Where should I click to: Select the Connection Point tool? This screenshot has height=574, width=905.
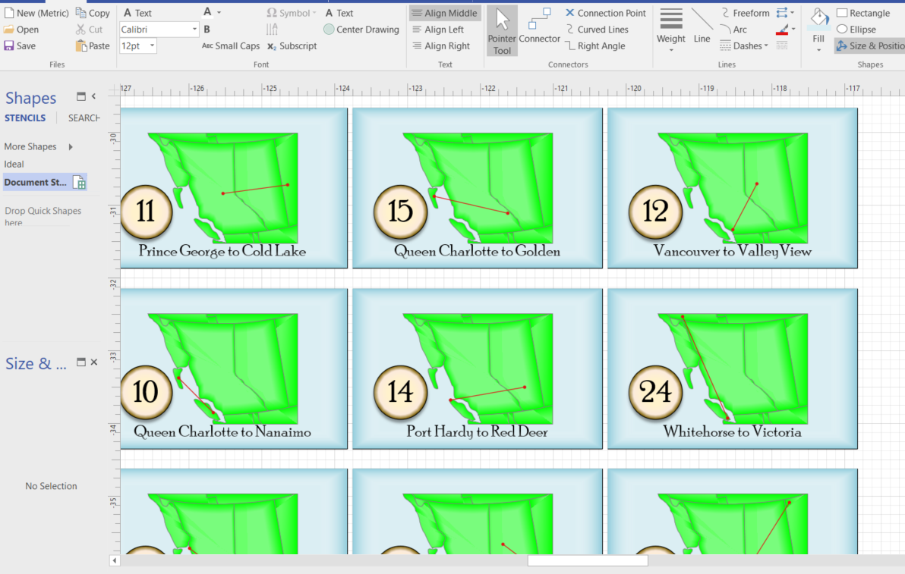click(x=605, y=13)
